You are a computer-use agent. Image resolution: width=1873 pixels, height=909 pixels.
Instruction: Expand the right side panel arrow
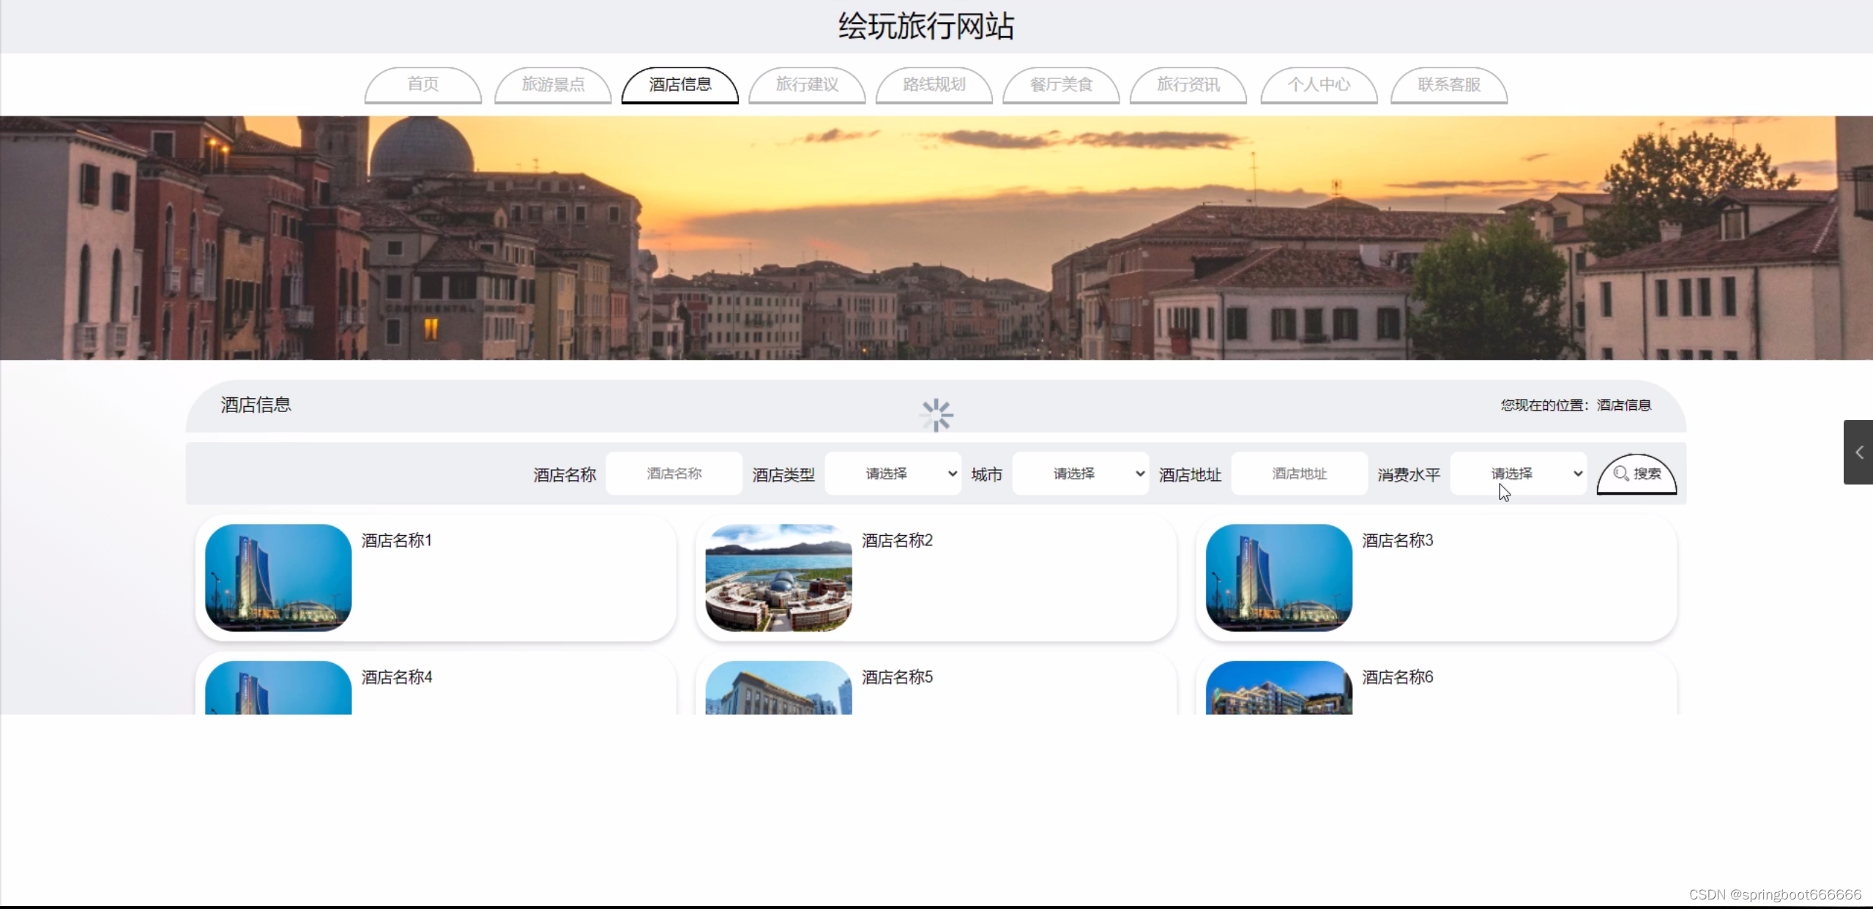point(1858,452)
